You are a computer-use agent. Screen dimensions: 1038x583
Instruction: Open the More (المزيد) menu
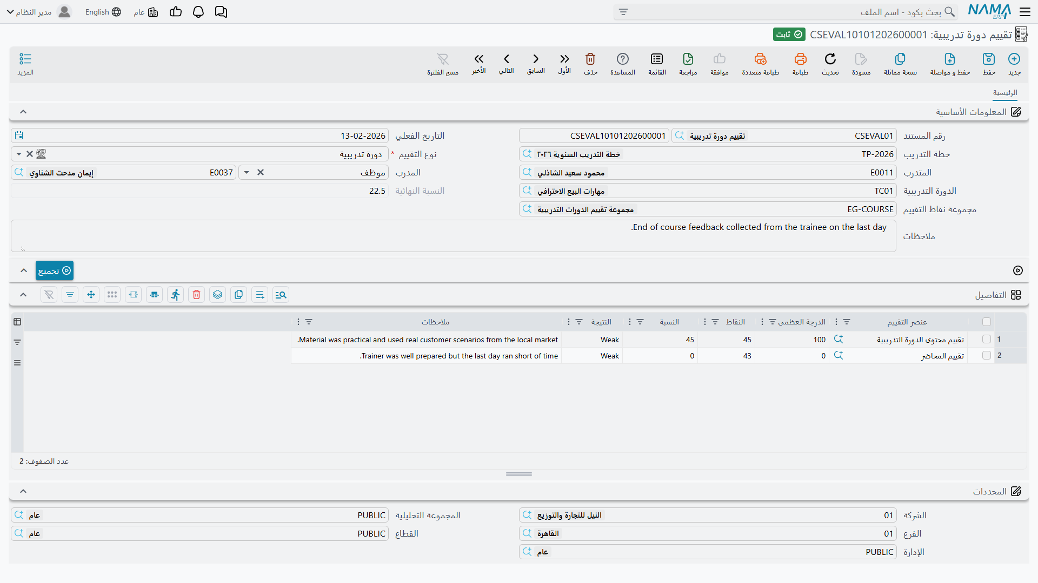click(25, 64)
